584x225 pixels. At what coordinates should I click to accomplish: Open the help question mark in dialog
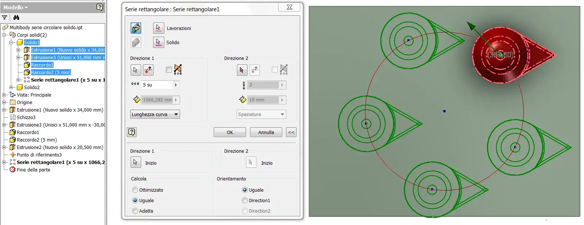point(132,132)
